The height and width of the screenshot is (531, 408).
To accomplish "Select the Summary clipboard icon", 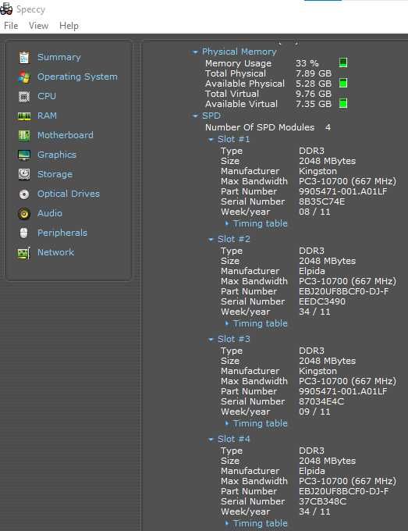I will [x=24, y=58].
